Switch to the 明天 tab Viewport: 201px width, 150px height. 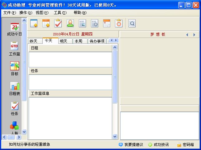click(65, 41)
